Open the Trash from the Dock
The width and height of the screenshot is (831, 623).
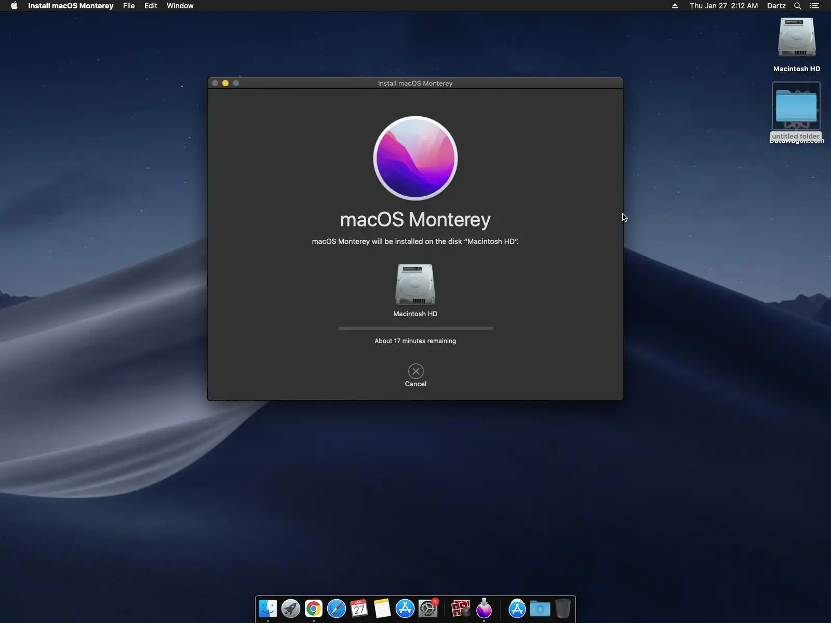pyautogui.click(x=563, y=608)
